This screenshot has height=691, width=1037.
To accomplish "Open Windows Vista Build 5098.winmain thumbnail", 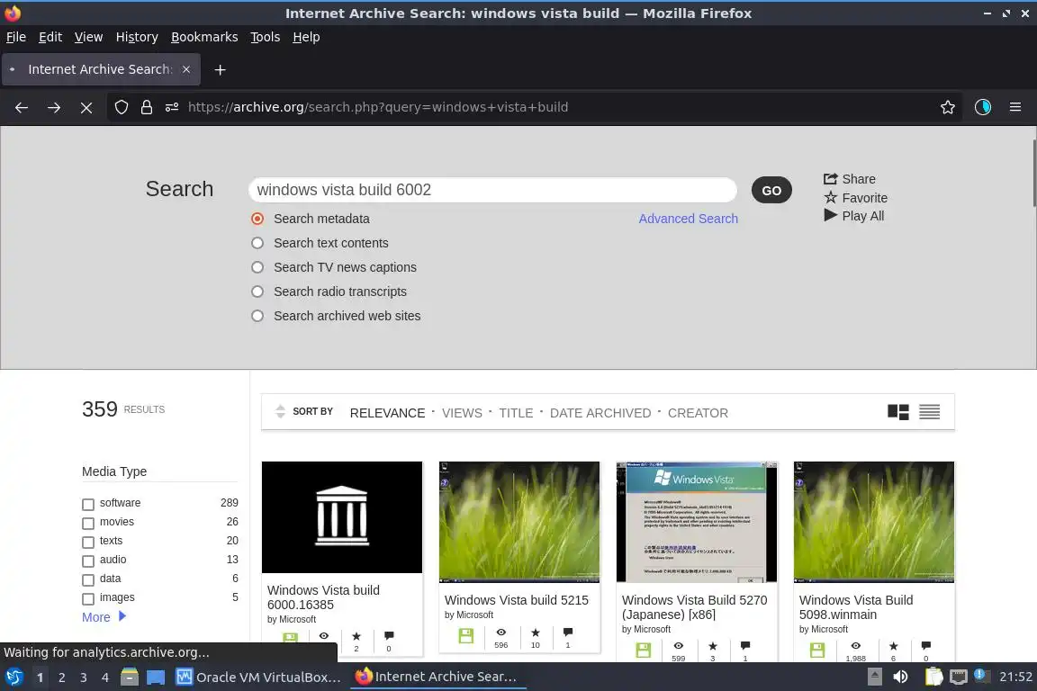I will pos(874,522).
